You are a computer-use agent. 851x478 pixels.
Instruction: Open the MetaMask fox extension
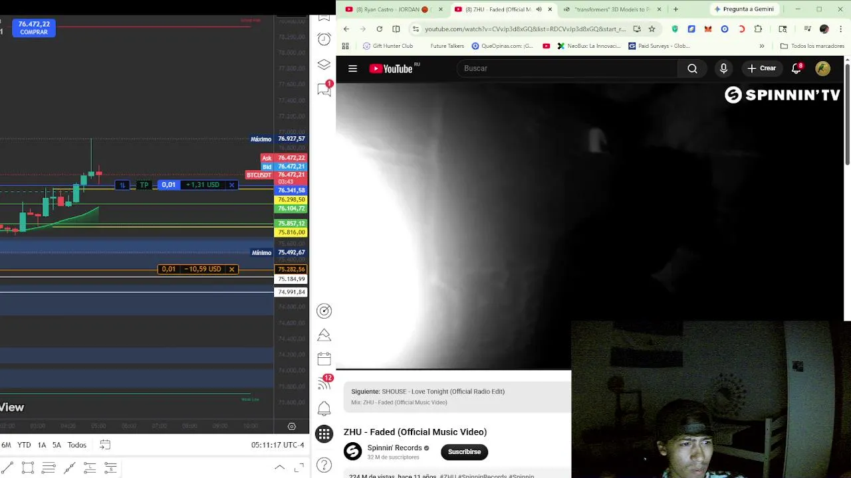(708, 29)
